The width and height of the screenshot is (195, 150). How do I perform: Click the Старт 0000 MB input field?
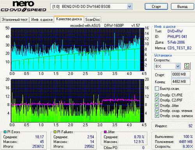[181, 74]
